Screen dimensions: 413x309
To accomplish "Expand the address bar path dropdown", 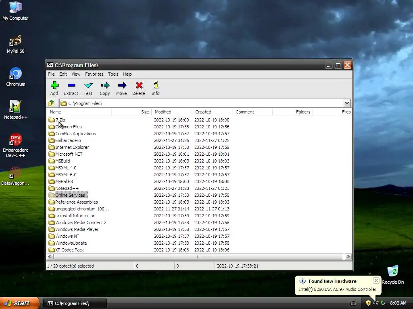I will 347,103.
